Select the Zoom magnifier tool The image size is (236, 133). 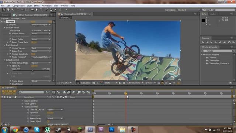coord(13,10)
